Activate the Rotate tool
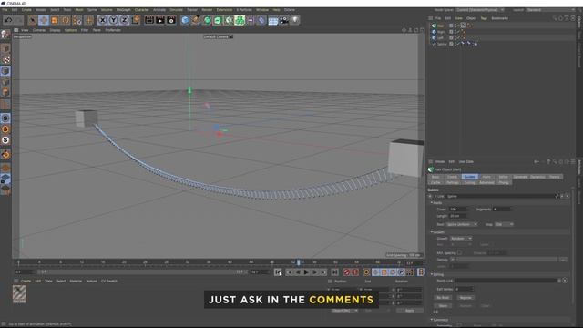The height and width of the screenshot is (328, 583). point(66,20)
